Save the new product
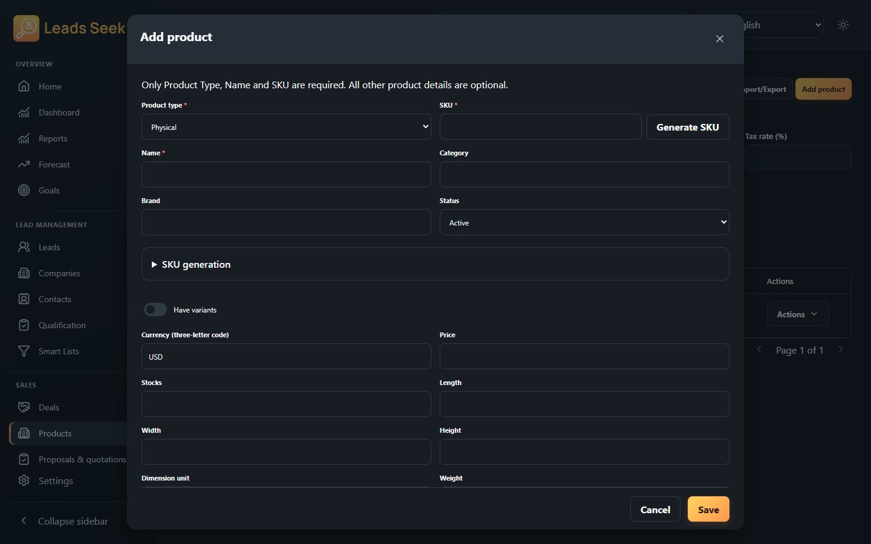The height and width of the screenshot is (544, 871). pos(708,510)
